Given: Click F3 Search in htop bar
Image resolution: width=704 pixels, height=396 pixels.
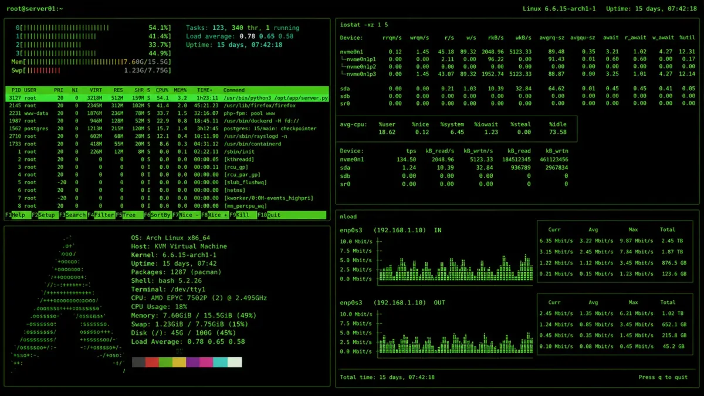Looking at the screenshot, I should click(x=73, y=215).
